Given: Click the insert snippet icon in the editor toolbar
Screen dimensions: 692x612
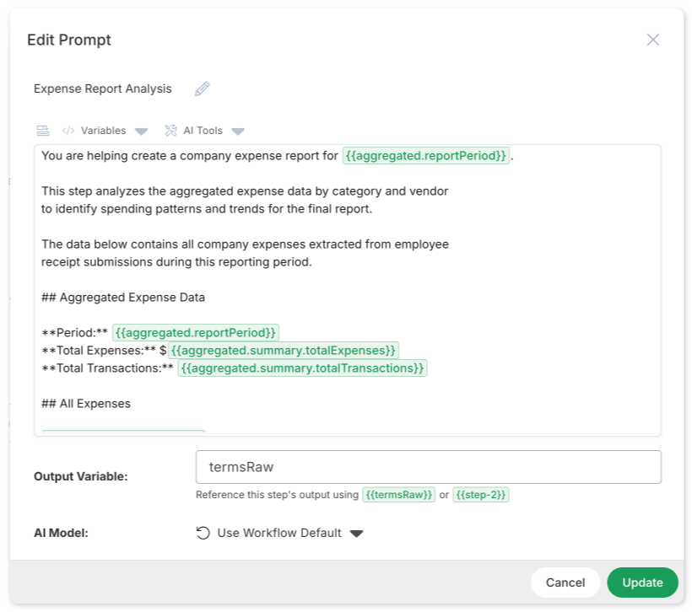Looking at the screenshot, I should [x=41, y=131].
